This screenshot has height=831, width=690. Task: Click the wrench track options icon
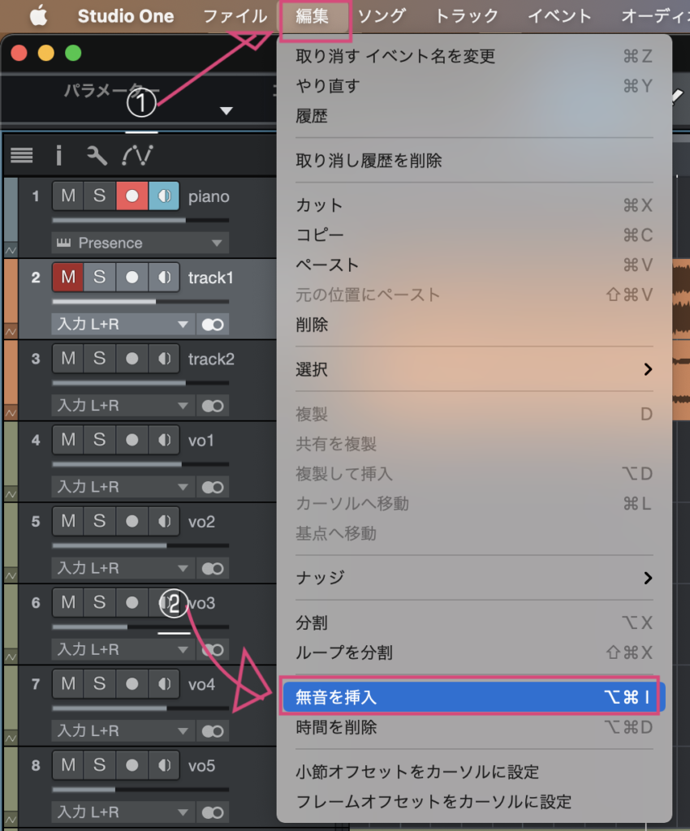coord(97,155)
